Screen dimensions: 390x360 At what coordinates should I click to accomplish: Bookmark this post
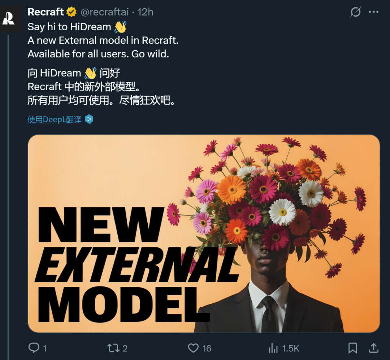tap(352, 348)
